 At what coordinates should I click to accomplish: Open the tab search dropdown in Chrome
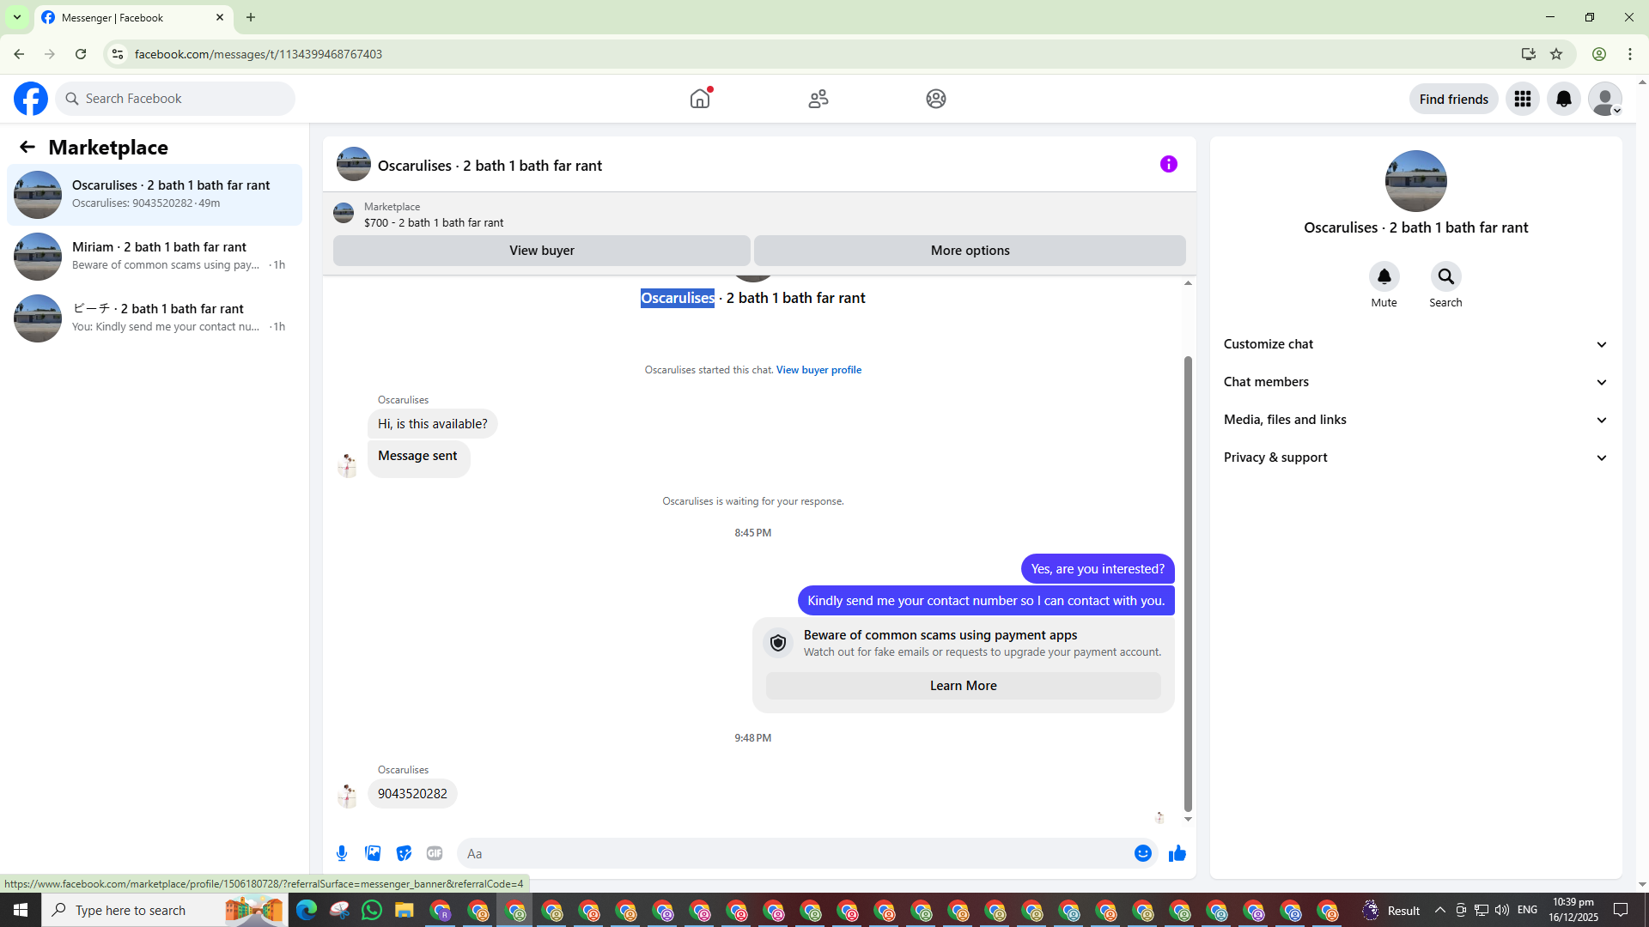pos(17,17)
